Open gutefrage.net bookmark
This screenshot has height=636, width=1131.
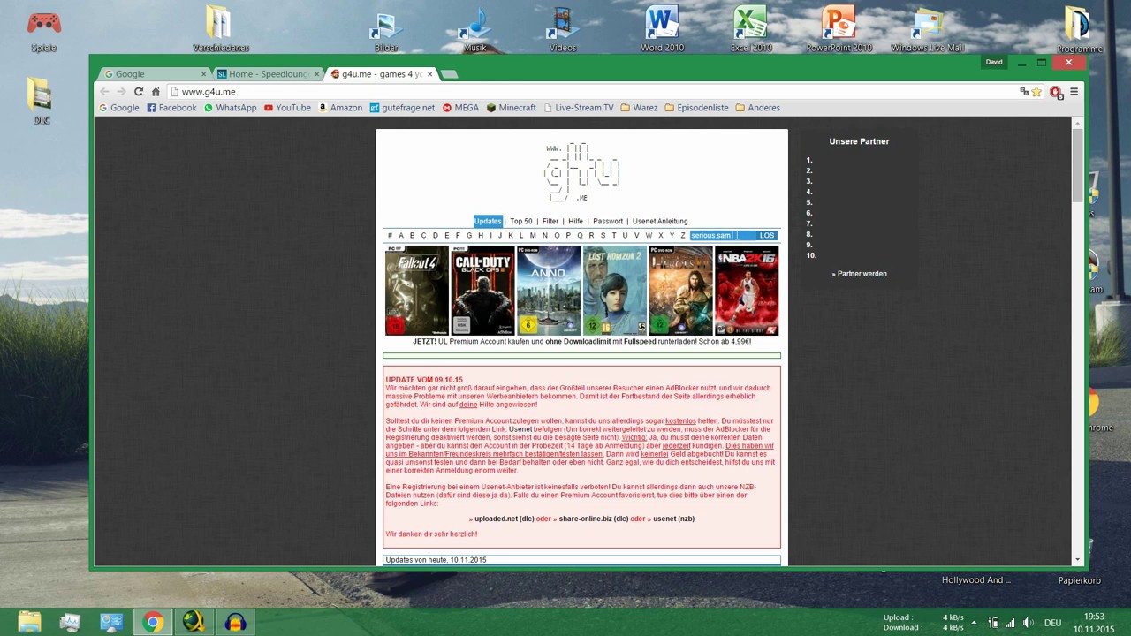pyautogui.click(x=402, y=108)
